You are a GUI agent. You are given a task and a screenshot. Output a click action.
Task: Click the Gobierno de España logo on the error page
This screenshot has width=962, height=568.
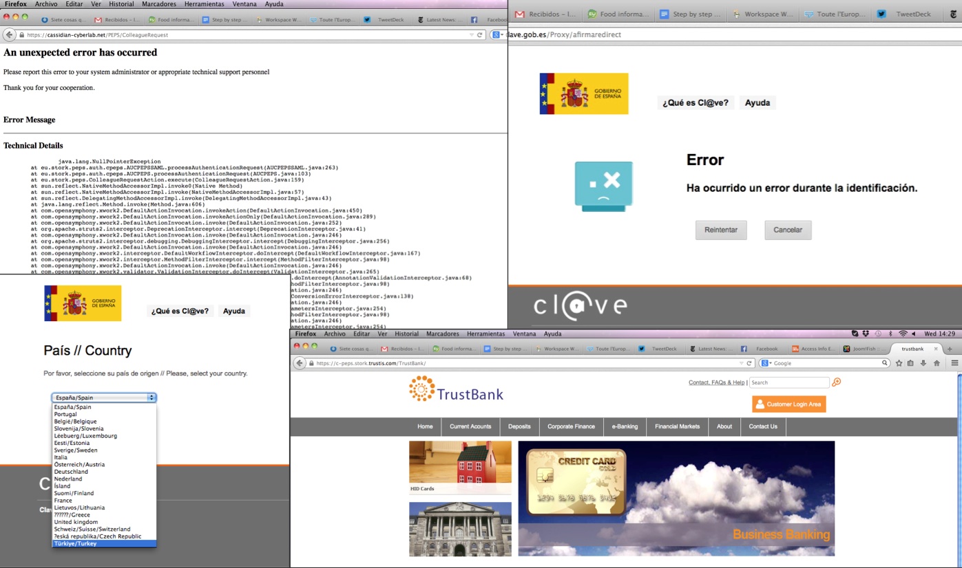click(584, 94)
